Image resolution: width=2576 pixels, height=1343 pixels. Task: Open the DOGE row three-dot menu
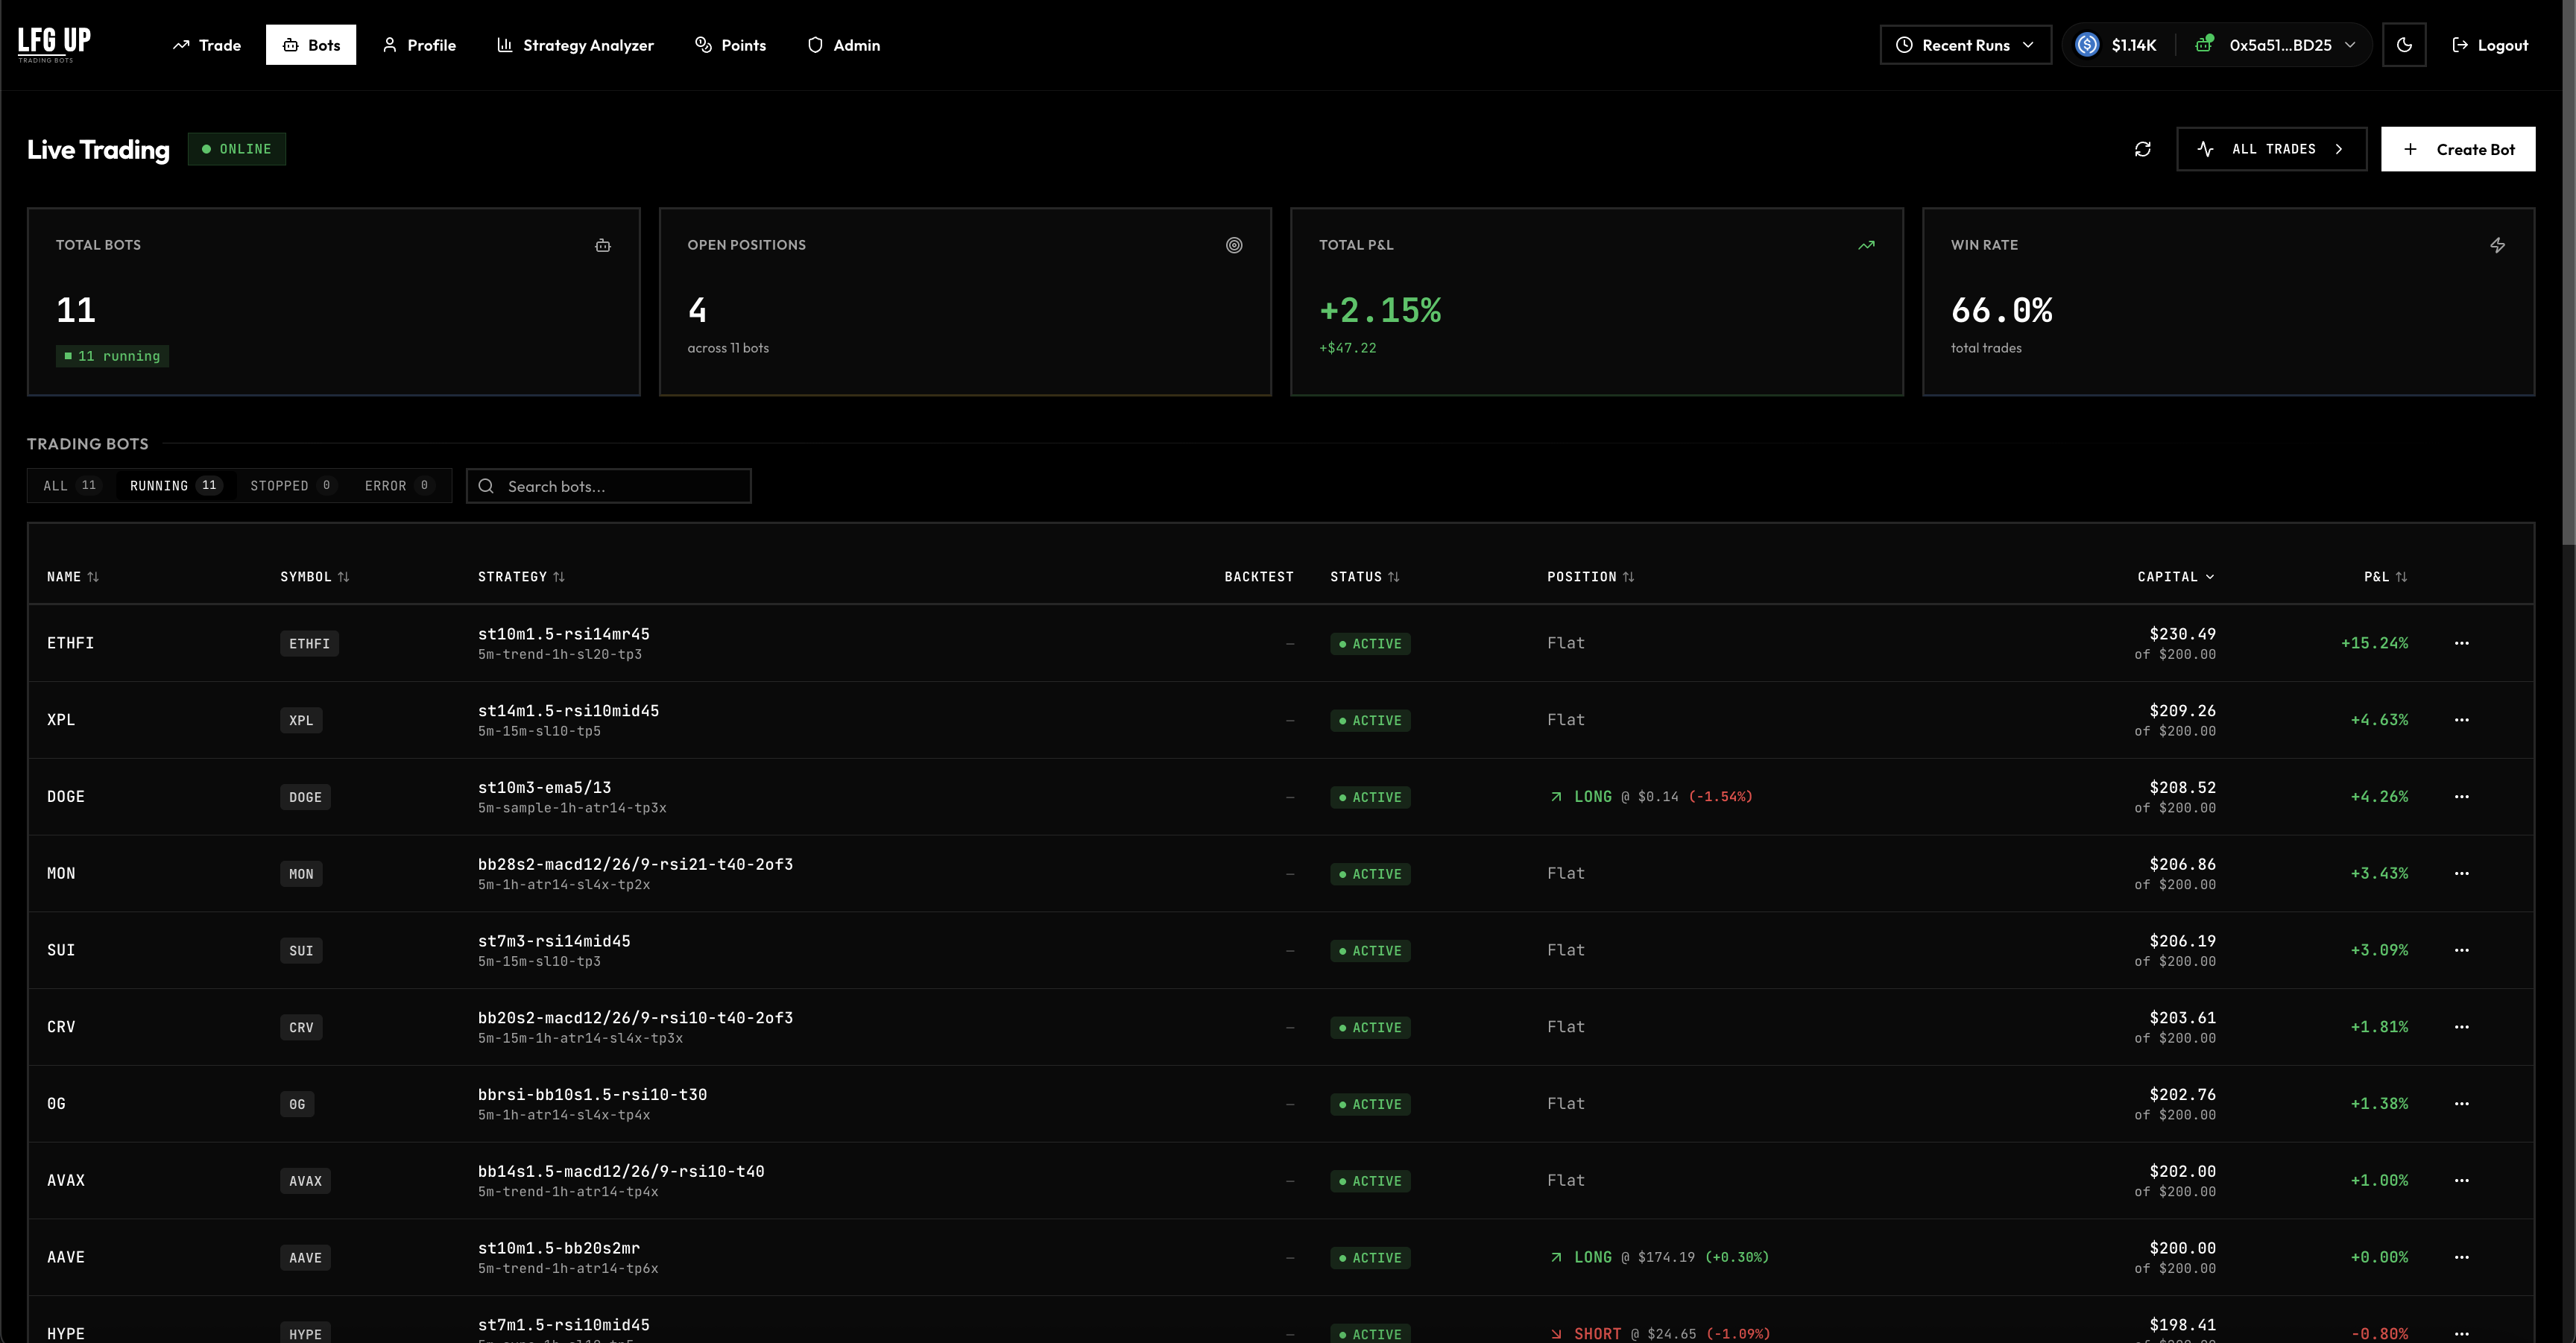coord(2461,797)
